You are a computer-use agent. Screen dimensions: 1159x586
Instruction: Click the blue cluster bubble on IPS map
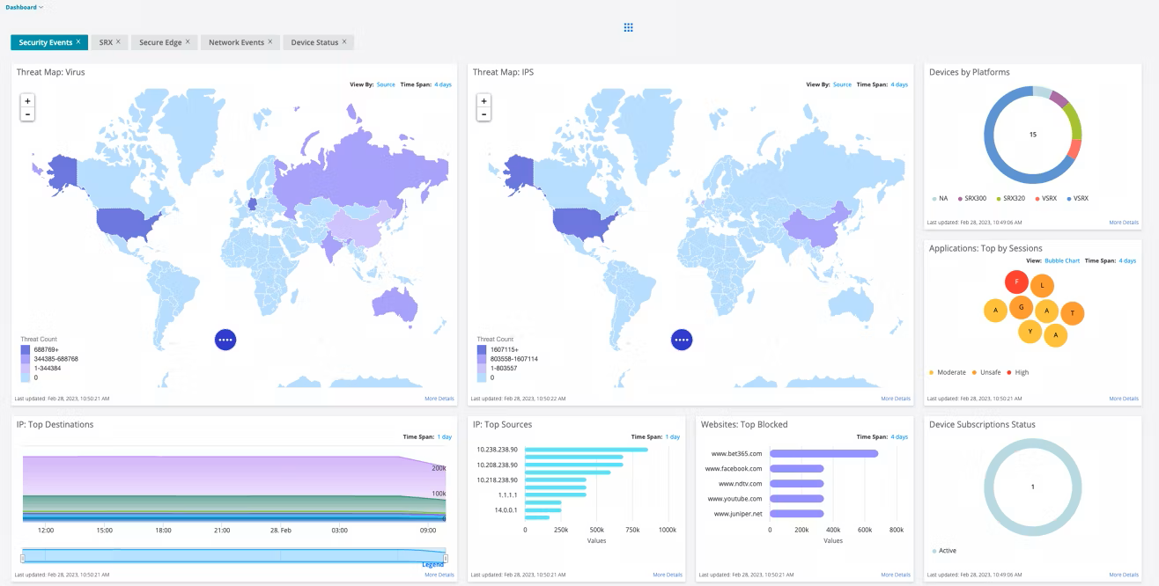tap(682, 339)
